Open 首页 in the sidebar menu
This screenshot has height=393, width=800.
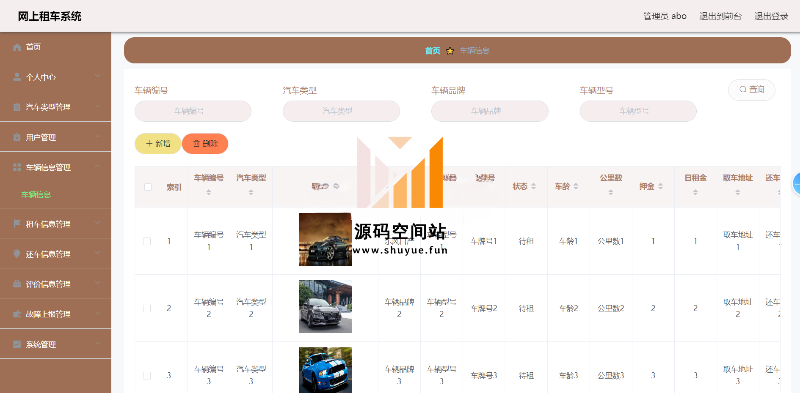coord(55,47)
